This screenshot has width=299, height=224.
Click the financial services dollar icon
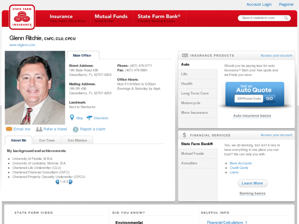point(184,135)
